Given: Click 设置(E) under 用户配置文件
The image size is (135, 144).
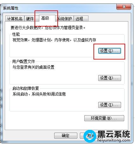Looking at the screenshot, I should 110,78.
